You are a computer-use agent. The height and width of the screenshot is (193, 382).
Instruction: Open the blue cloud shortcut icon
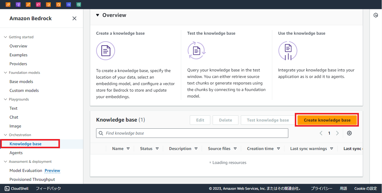tap(69, 4)
